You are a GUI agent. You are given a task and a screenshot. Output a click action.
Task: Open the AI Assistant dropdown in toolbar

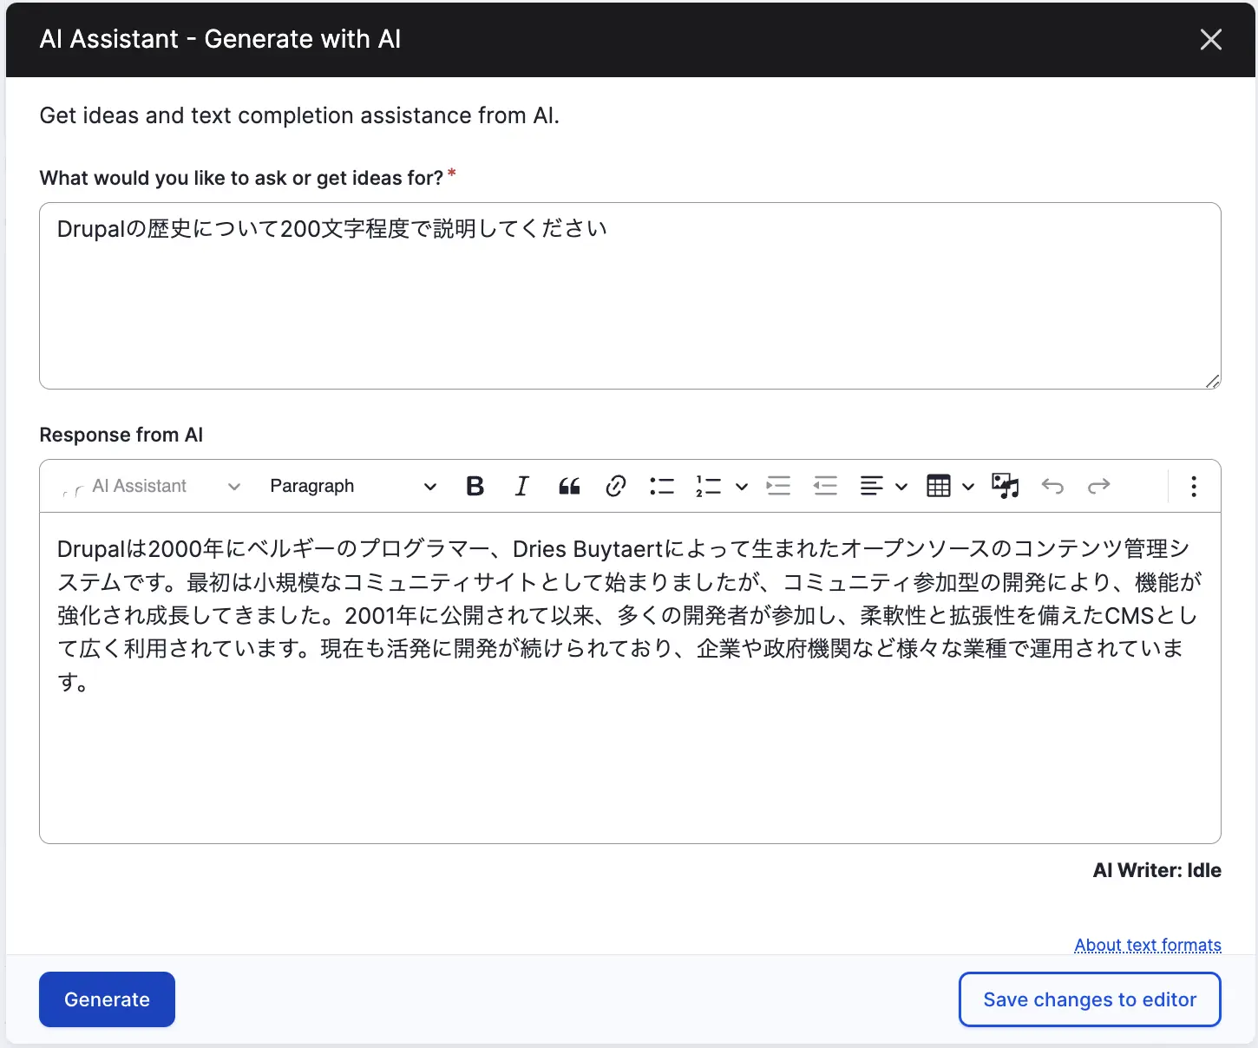click(x=151, y=487)
